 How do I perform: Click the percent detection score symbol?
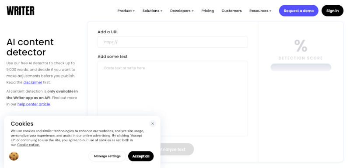pos(301,45)
